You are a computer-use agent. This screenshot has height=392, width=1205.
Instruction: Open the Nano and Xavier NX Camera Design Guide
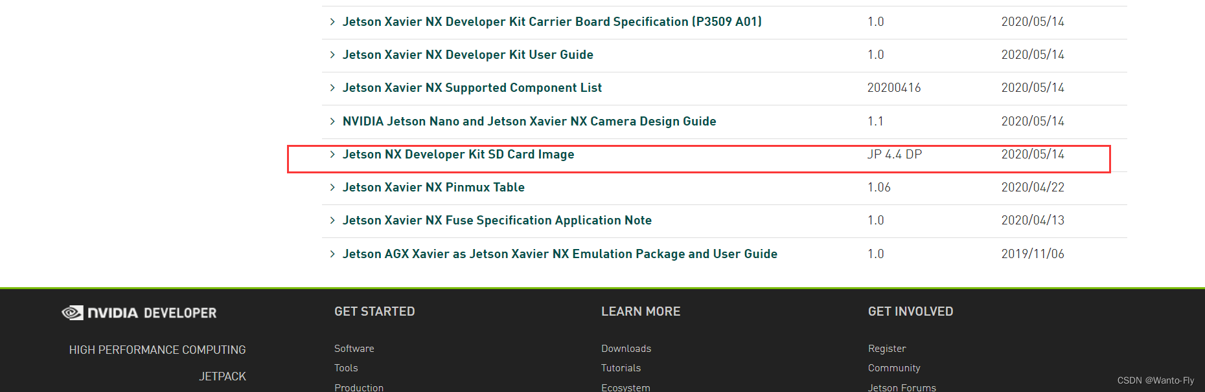(x=529, y=122)
